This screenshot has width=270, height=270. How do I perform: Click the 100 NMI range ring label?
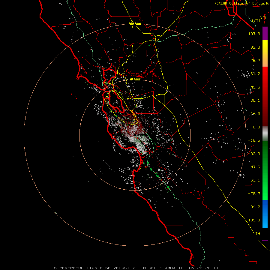point(135,24)
